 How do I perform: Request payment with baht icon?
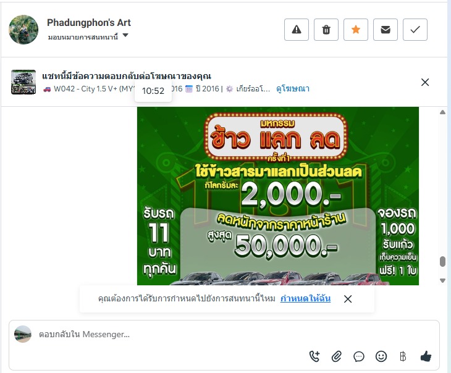click(x=403, y=356)
